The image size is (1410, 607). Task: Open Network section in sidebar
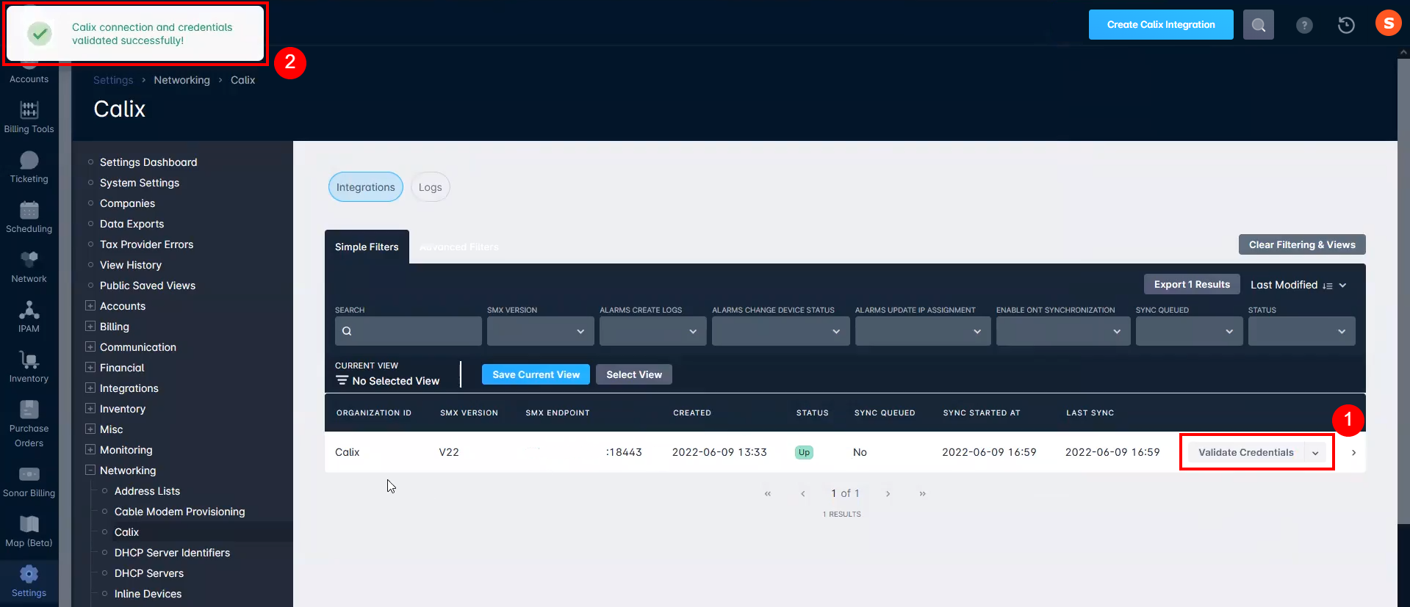(x=29, y=267)
